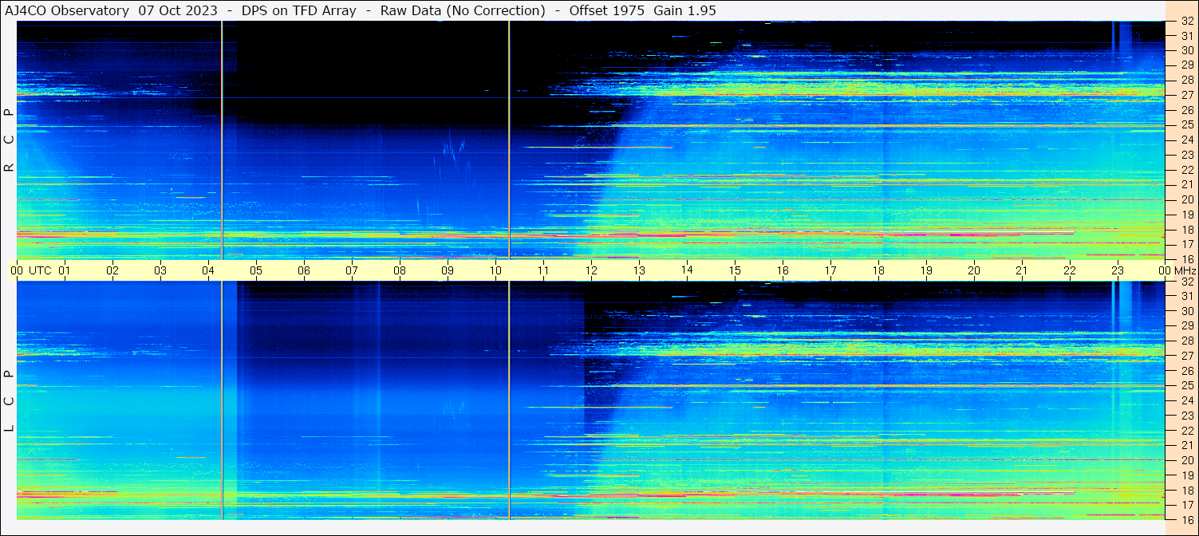The height and width of the screenshot is (536, 1199).
Task: Click the 'MHz' unit label on time axis
Action: click(1181, 270)
